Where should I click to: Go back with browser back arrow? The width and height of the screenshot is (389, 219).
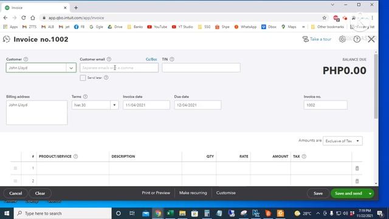coord(5,18)
